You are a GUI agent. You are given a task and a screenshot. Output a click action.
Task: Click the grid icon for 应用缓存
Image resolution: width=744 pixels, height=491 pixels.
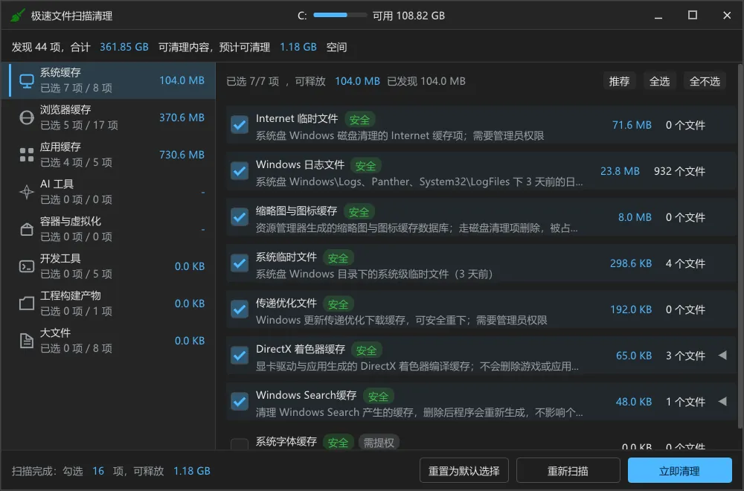click(x=27, y=155)
